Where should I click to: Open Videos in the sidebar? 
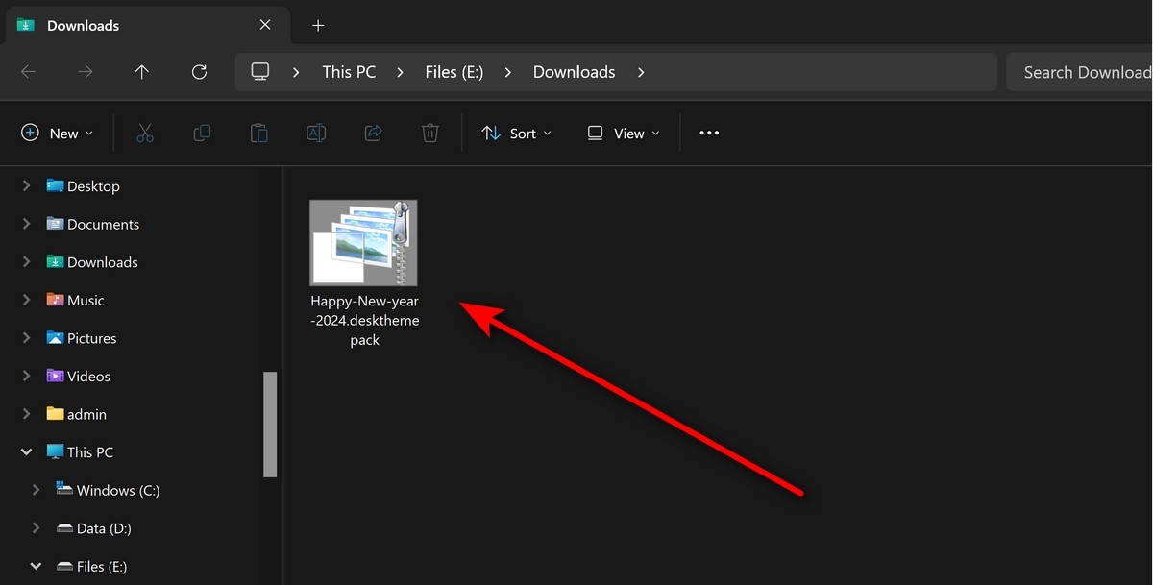88,377
